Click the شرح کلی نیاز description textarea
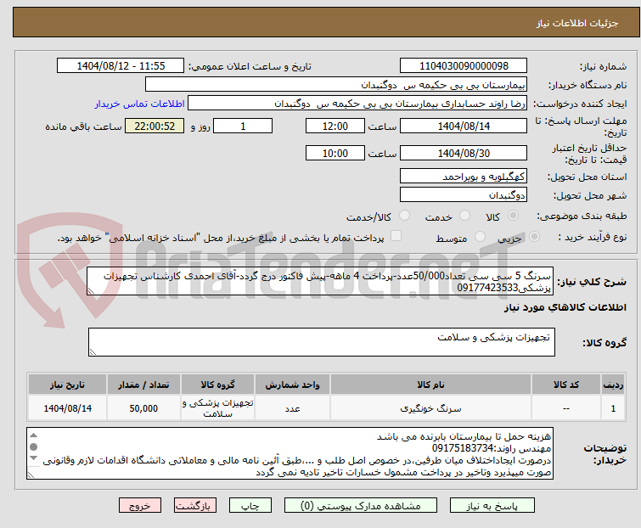This screenshot has width=641, height=528. tap(321, 281)
